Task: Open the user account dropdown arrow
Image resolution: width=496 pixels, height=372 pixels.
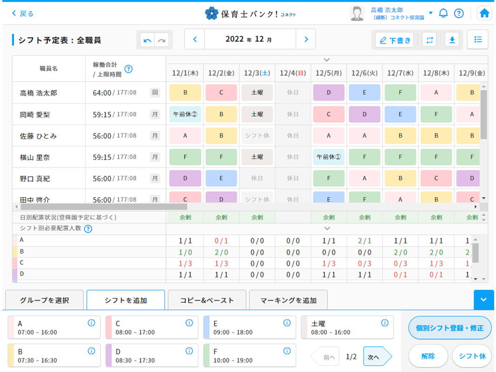Action: pyautogui.click(x=430, y=13)
